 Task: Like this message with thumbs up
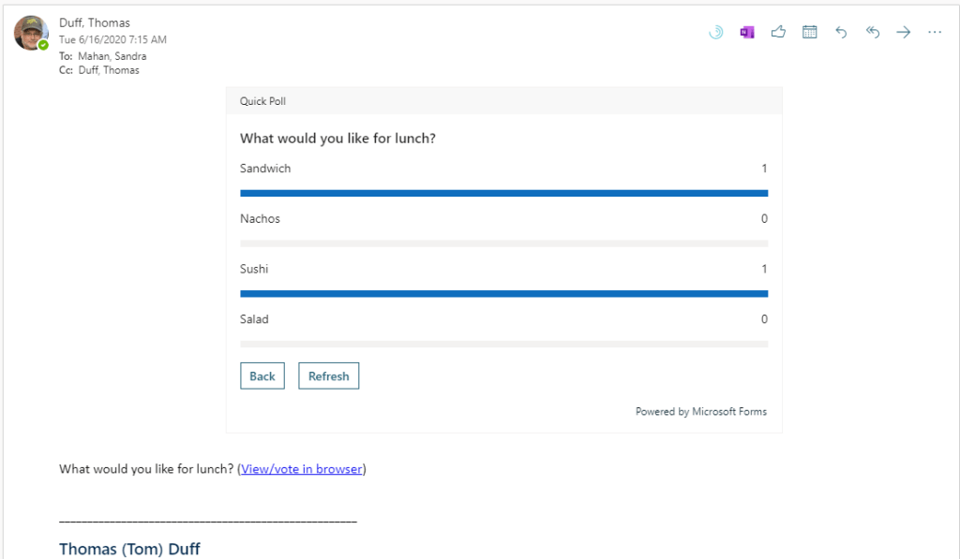(x=778, y=33)
